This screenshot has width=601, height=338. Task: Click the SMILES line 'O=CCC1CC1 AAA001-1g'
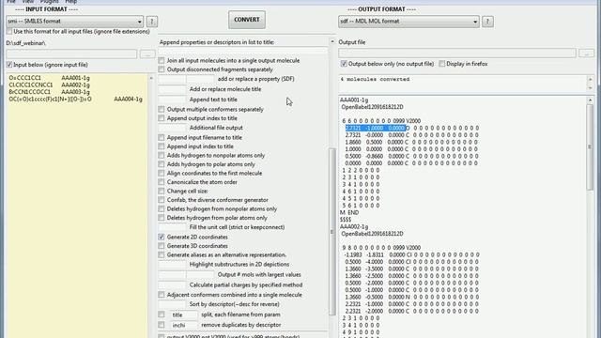[49, 78]
